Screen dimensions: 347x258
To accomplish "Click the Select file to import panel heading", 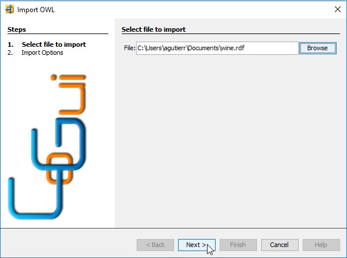I will [153, 29].
